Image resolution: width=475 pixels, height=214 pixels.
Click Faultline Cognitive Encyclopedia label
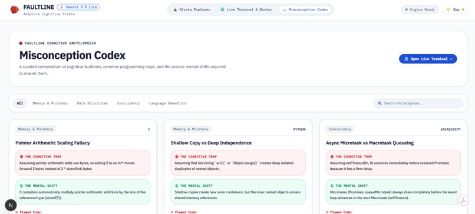60,44
